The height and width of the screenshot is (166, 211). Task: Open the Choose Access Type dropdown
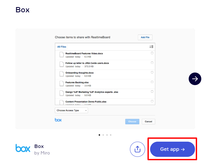coord(71,110)
